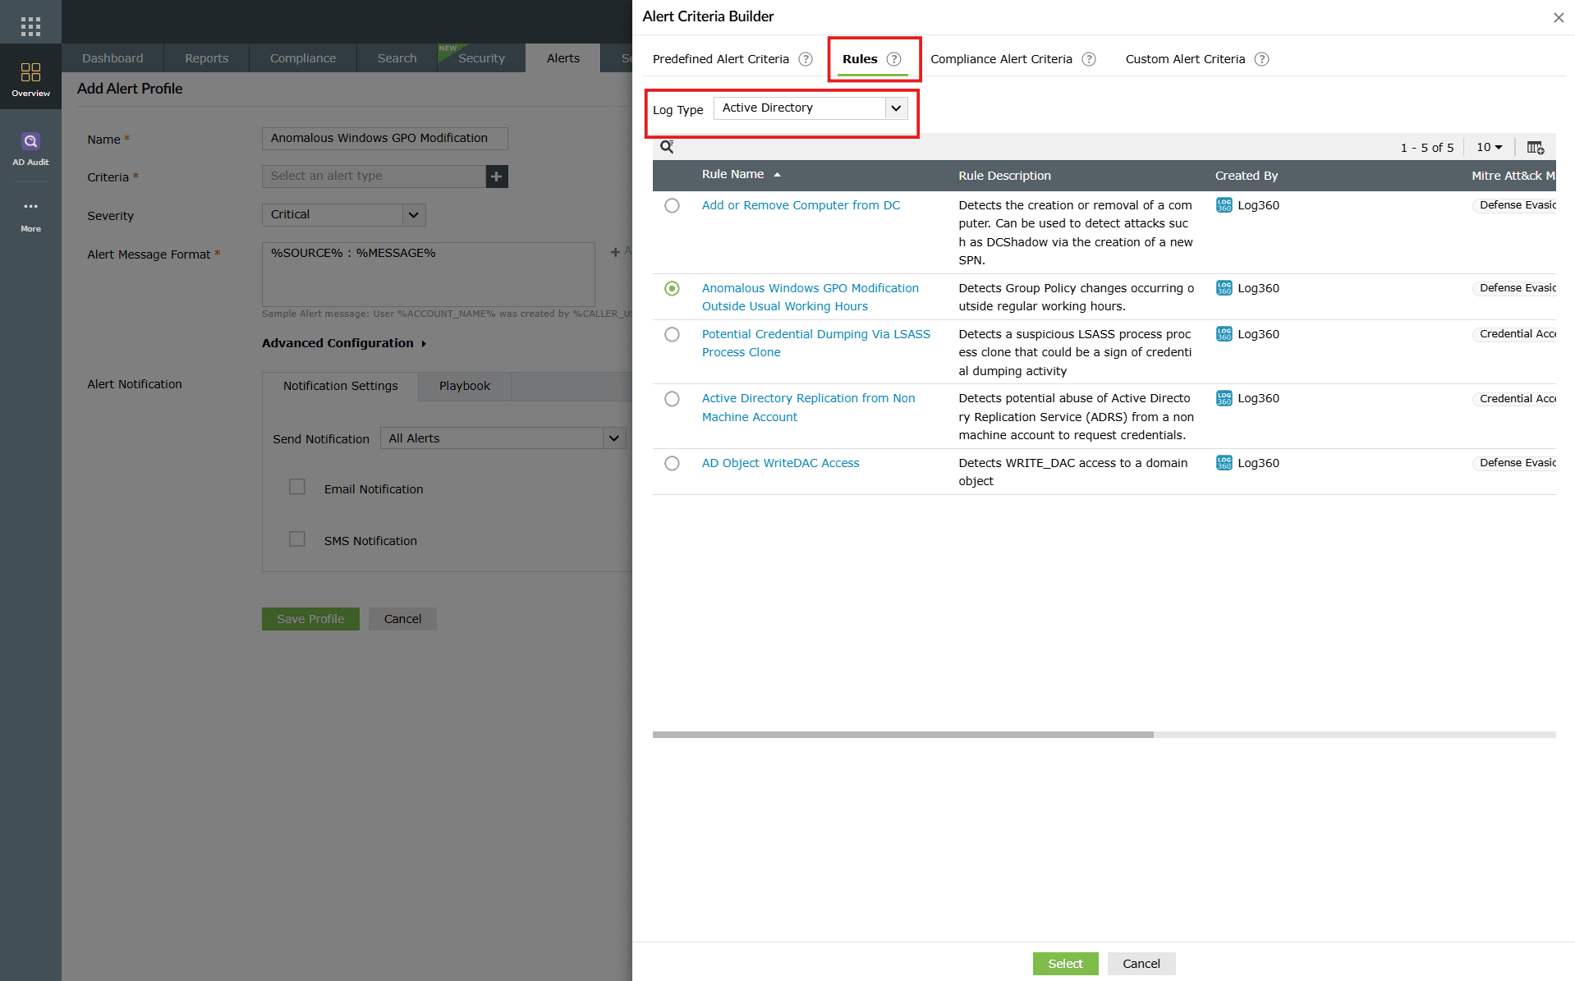Click the search magnifier icon above rule table
Viewport: 1575px width, 981px height.
(x=666, y=147)
